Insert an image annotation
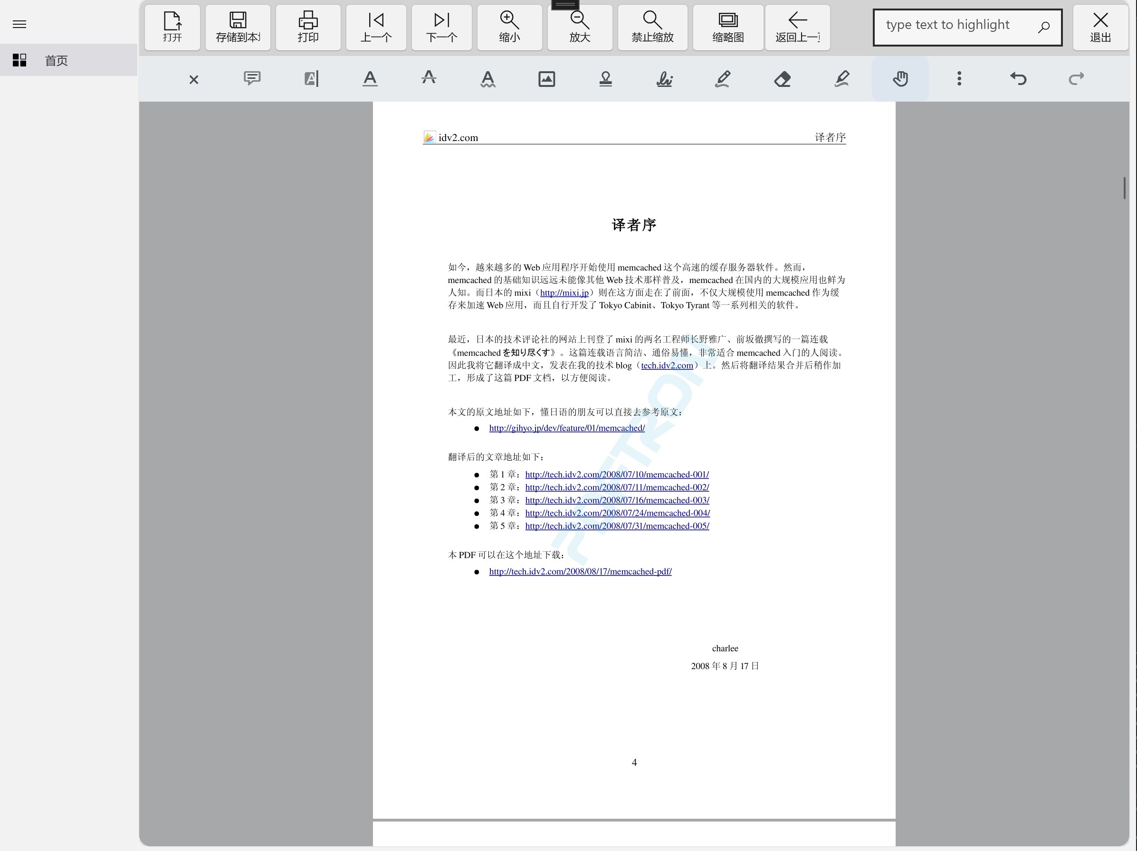1137x851 pixels. (x=546, y=79)
